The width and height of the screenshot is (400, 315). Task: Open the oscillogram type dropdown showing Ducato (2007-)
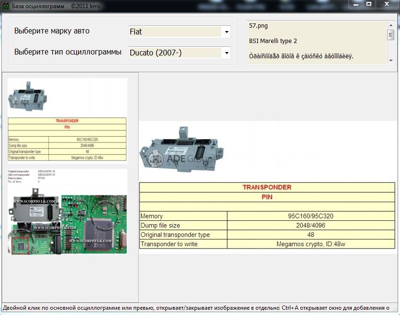[x=226, y=53]
